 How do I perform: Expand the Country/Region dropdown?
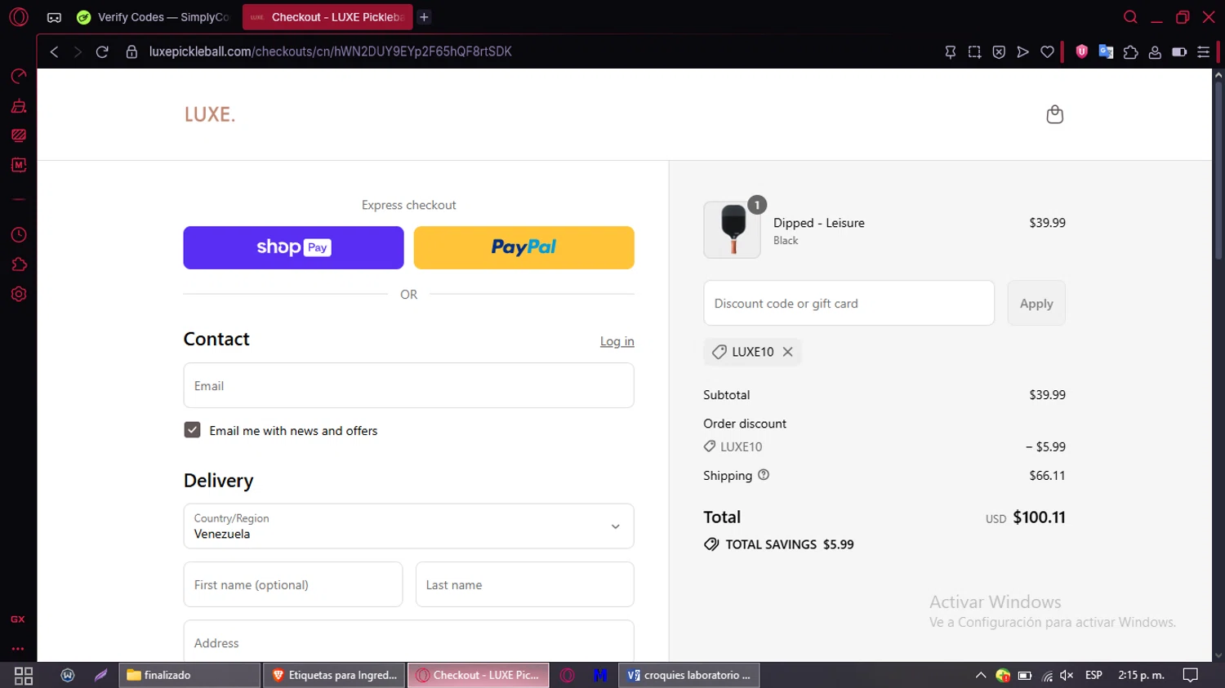[x=408, y=526]
